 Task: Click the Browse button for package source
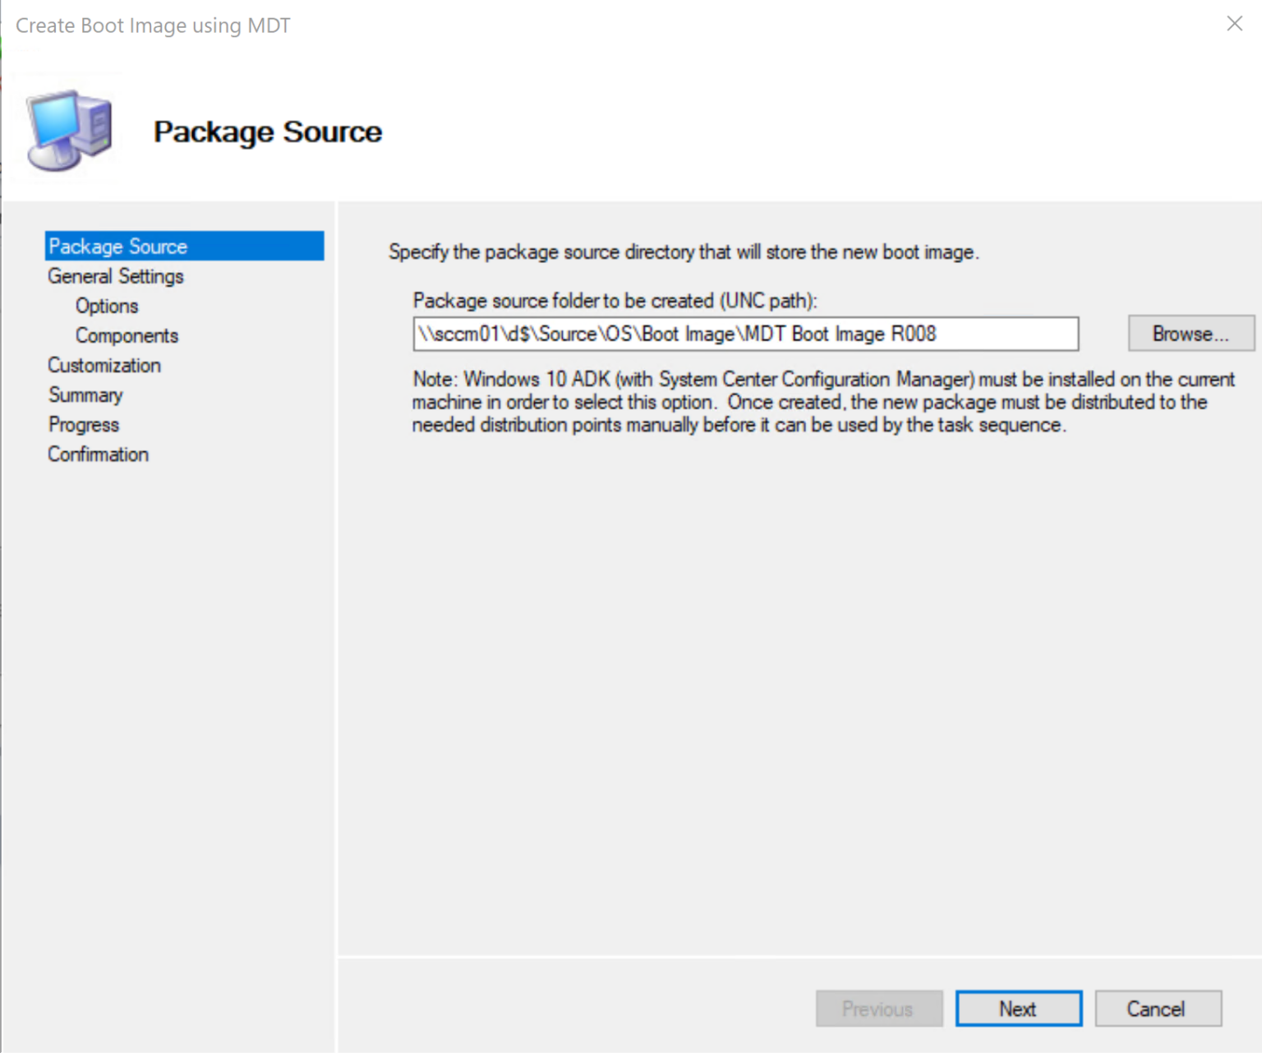tap(1191, 334)
